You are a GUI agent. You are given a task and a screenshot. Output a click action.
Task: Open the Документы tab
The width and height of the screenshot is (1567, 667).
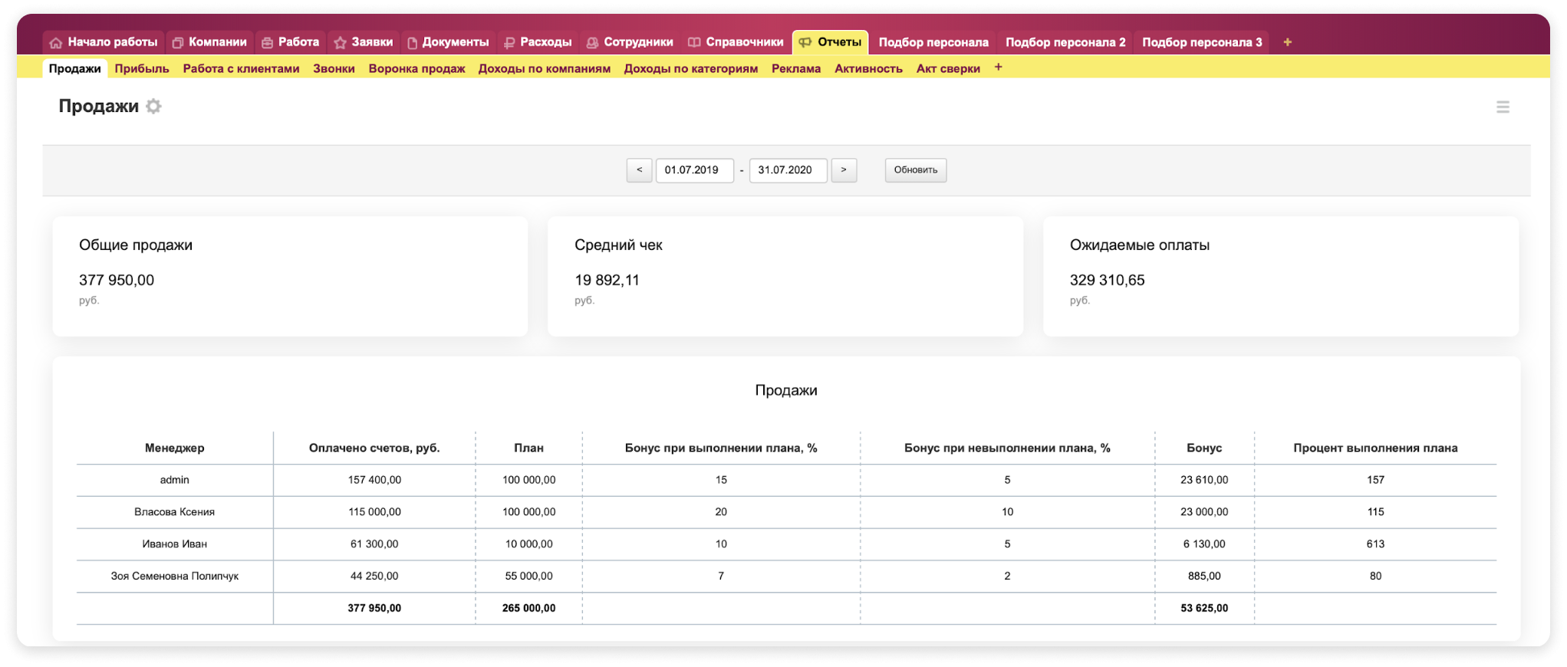pyautogui.click(x=448, y=42)
